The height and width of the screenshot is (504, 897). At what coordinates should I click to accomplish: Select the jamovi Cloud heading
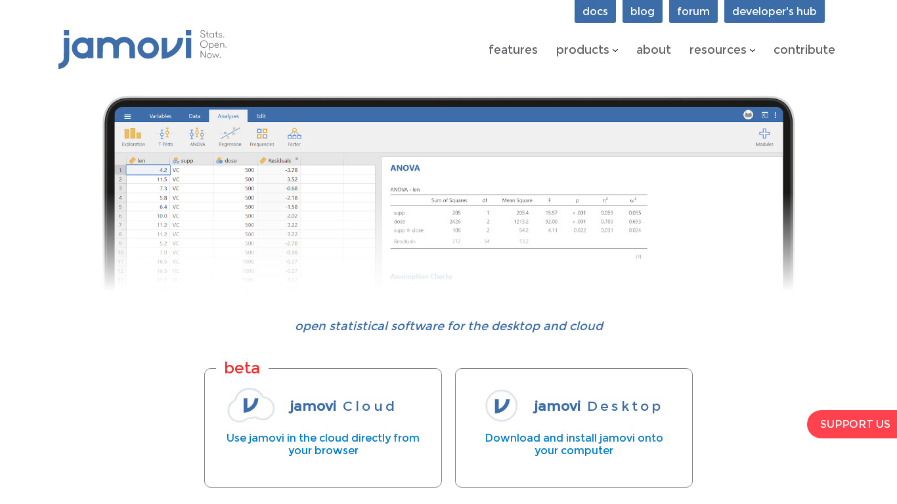342,406
